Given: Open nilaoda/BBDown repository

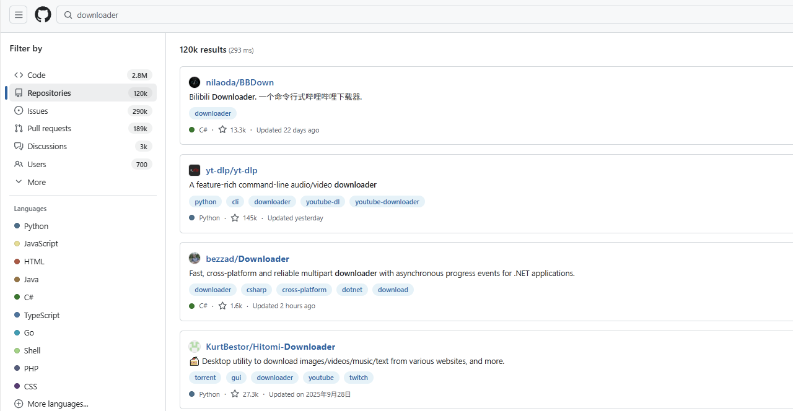Looking at the screenshot, I should click(240, 82).
